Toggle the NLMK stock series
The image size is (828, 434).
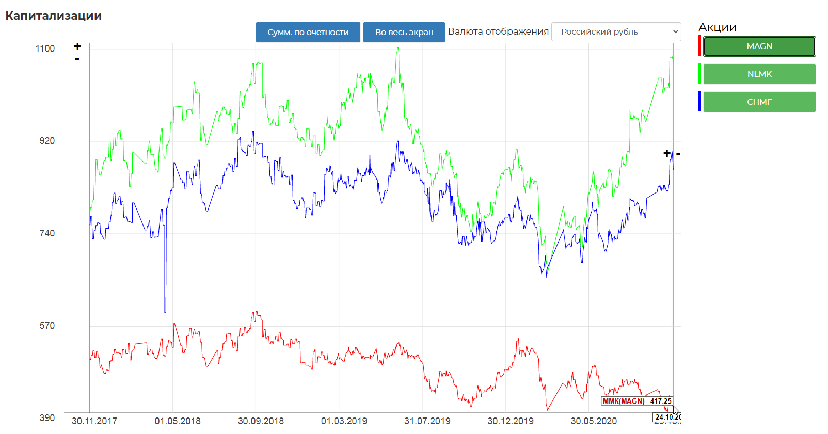pyautogui.click(x=759, y=74)
